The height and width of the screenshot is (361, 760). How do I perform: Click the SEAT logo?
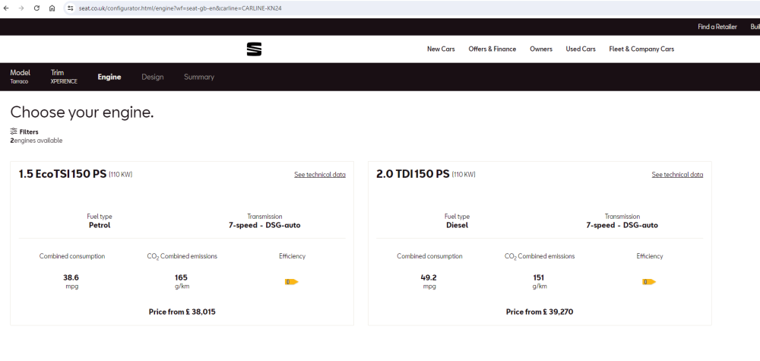click(x=254, y=49)
